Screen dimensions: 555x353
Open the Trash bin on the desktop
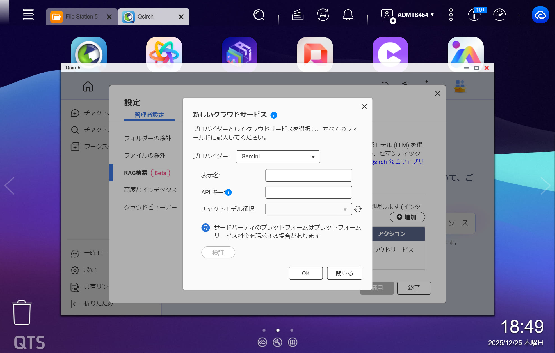(x=22, y=312)
